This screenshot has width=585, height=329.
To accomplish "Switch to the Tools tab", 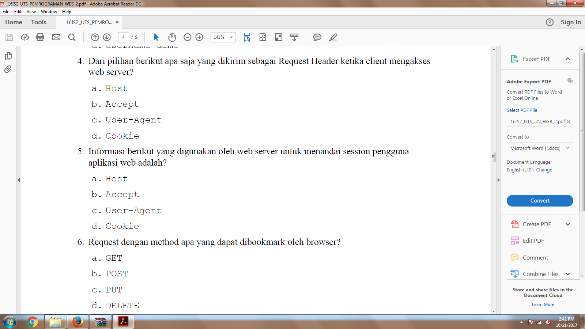I will 39,22.
